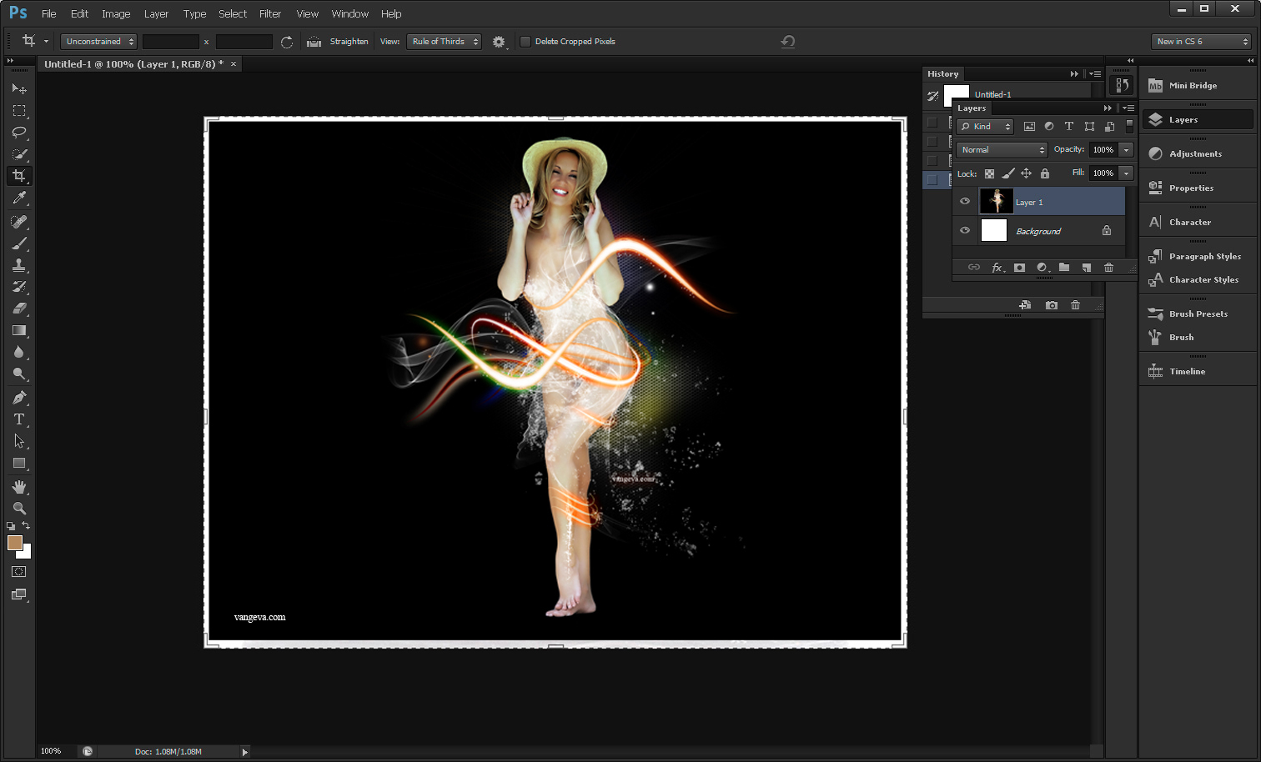Image resolution: width=1261 pixels, height=762 pixels.
Task: Click the Add layer style fx icon
Action: coord(997,268)
